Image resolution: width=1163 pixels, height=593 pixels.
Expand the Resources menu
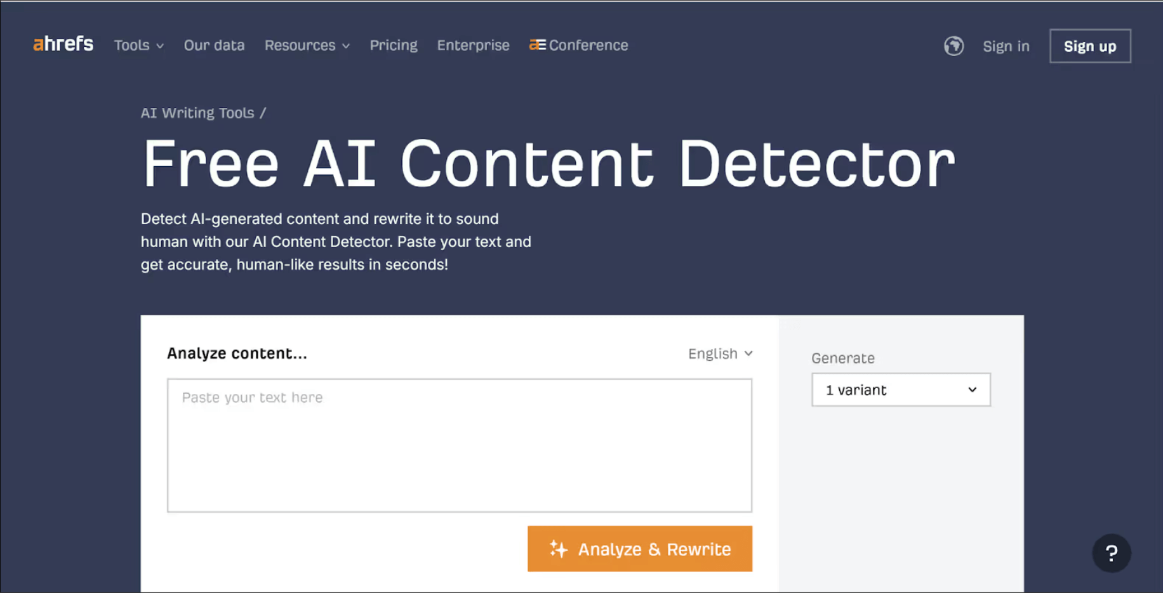[x=300, y=46]
